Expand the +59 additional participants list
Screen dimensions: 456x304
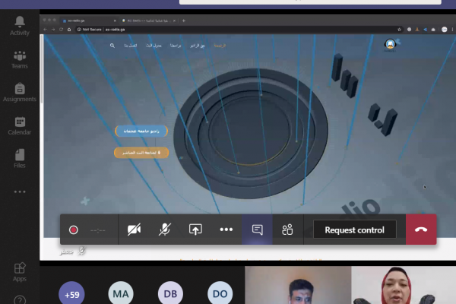pos(73,293)
